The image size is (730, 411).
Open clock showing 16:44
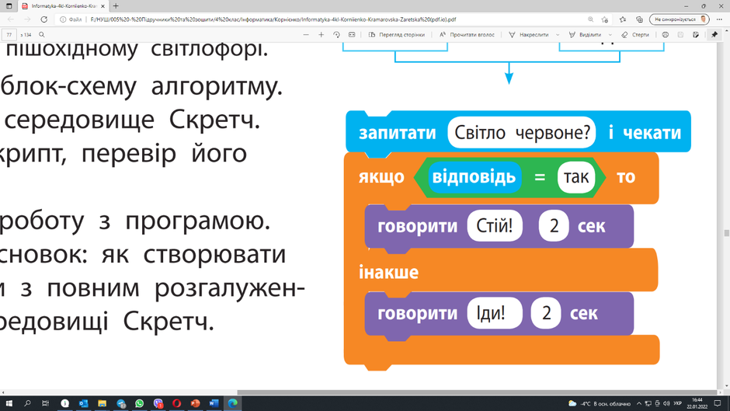pos(697,403)
